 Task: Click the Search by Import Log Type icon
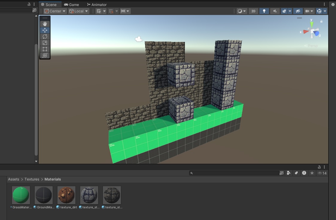click(304, 173)
